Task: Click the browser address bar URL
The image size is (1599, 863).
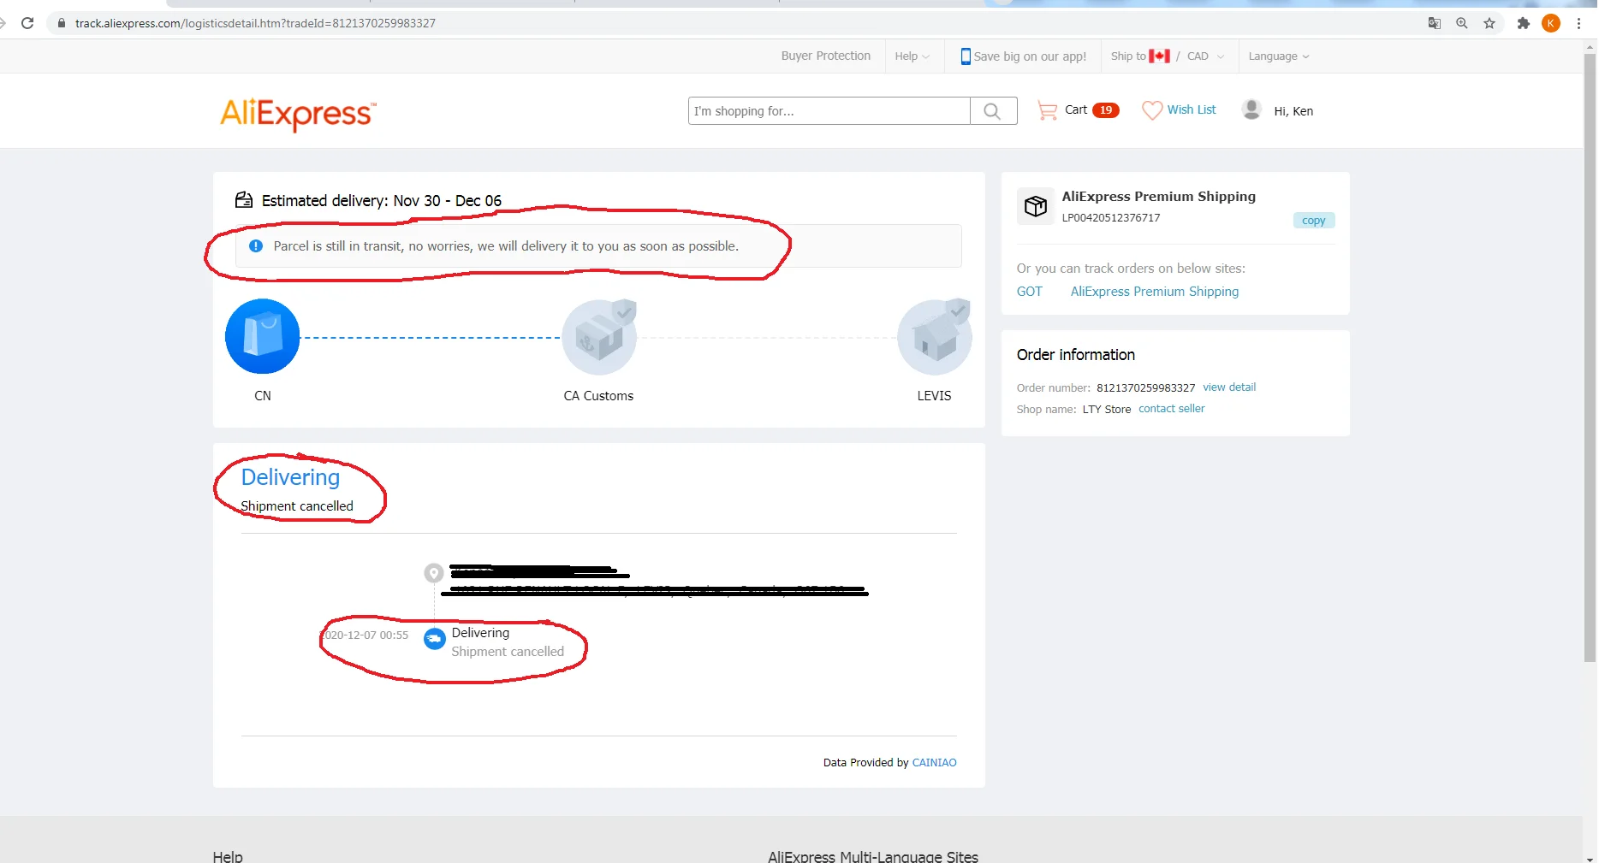Action: click(x=255, y=23)
